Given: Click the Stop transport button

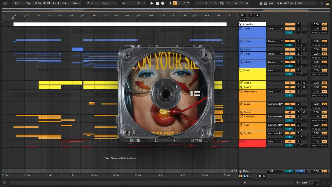Looking at the screenshot, I should [x=157, y=3].
